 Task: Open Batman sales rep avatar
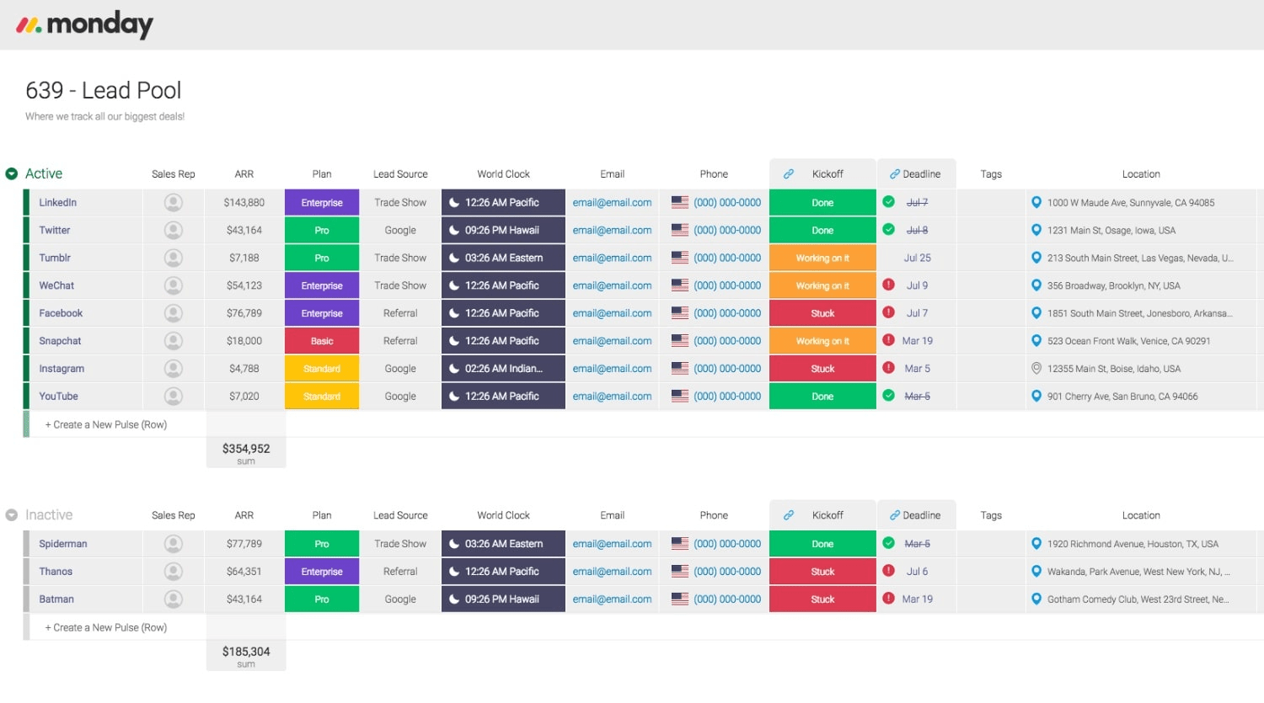pos(174,599)
